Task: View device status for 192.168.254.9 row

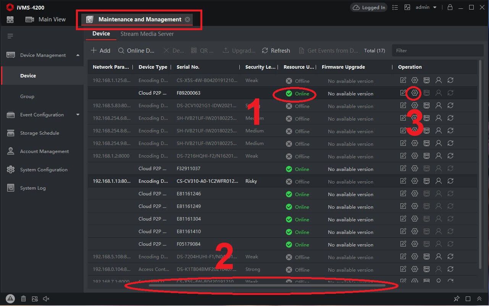Action: (x=426, y=143)
